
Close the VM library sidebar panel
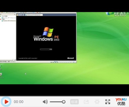pyautogui.click(x=15, y=15)
